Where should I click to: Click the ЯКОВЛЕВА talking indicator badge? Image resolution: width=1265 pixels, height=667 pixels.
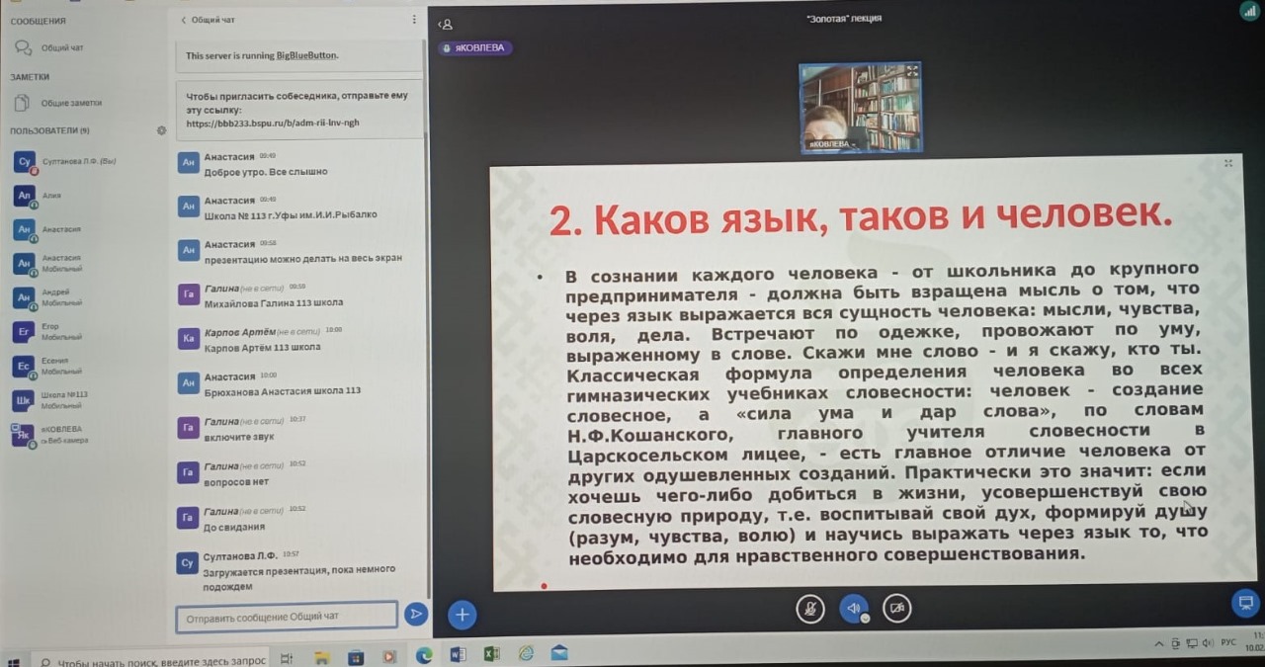[x=476, y=47]
